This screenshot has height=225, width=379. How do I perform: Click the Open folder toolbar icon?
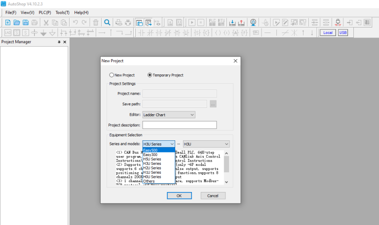[17, 23]
